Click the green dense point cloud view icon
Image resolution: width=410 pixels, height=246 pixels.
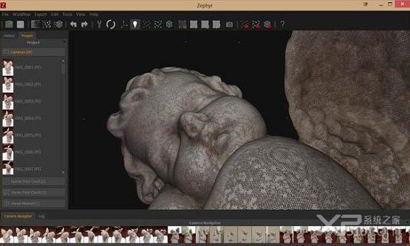pyautogui.click(x=158, y=25)
